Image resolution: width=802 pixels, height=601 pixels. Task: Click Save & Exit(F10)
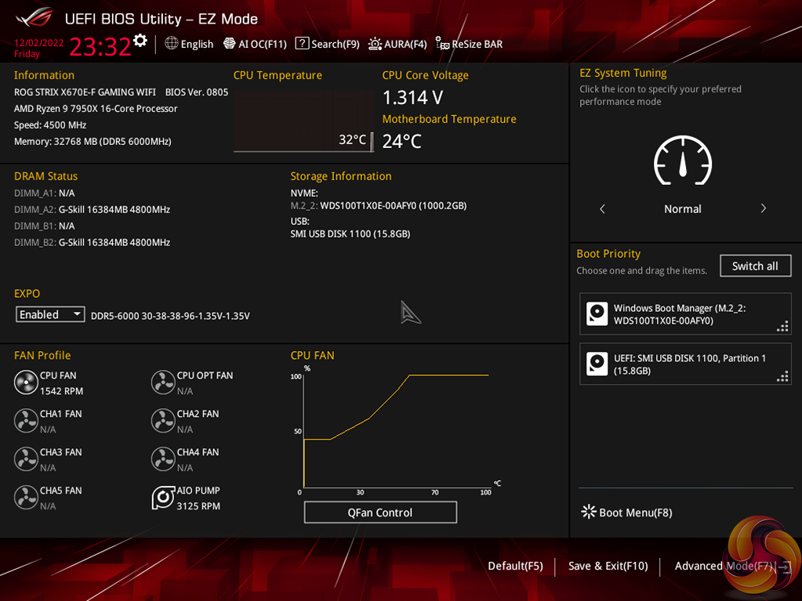[x=608, y=566]
